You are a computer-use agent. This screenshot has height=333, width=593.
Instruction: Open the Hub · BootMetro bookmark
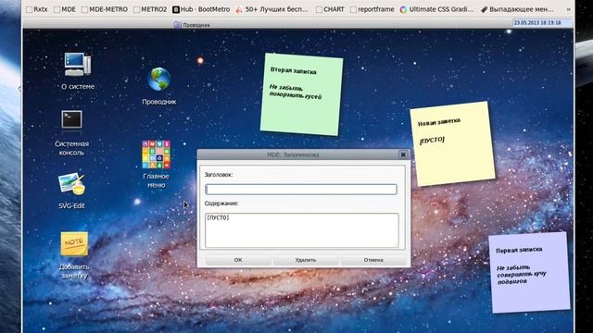[x=201, y=9]
